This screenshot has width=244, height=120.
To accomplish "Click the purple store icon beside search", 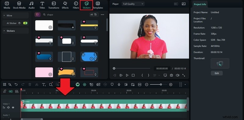I will [38, 15].
